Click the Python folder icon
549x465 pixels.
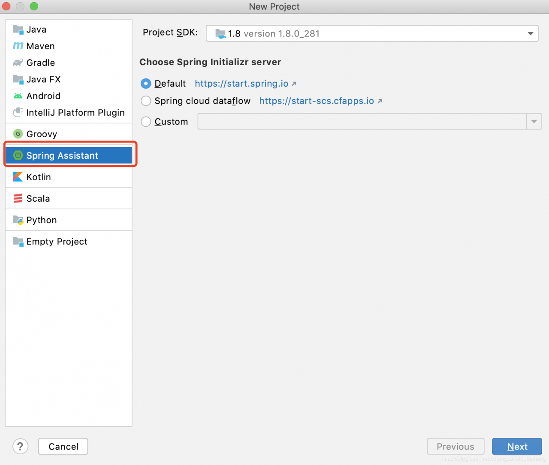click(18, 220)
